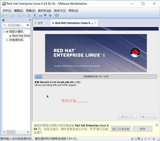The width and height of the screenshot is (160, 141).
Task: Click the revert to snapshot icon
Action: point(24,15)
